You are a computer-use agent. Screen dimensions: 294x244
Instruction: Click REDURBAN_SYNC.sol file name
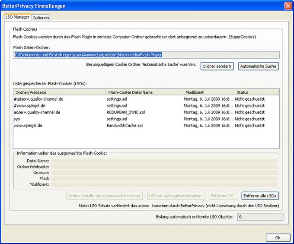click(x=126, y=112)
